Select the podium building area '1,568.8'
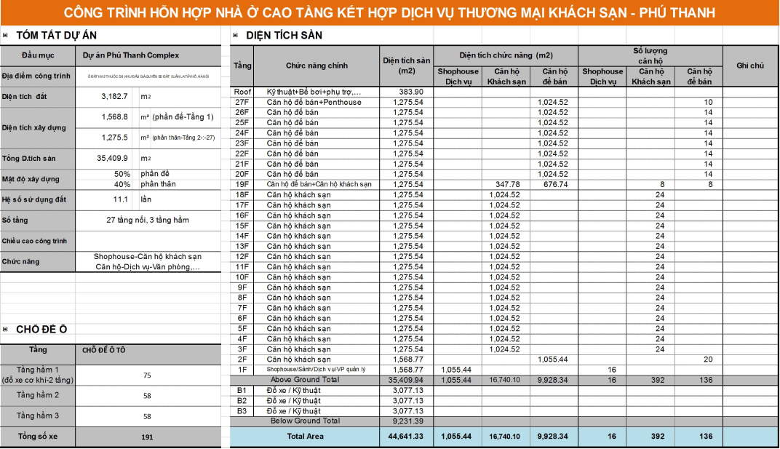 tap(114, 116)
